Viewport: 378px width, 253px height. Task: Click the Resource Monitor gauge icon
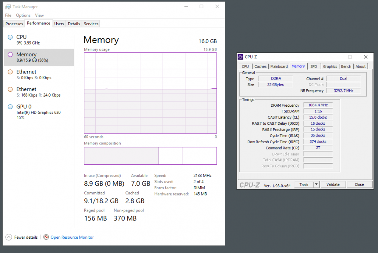(x=46, y=237)
